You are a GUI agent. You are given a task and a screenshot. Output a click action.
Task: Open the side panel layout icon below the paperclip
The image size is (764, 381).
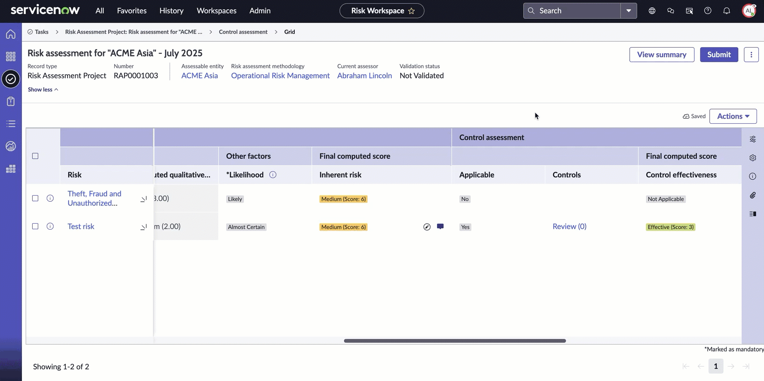753,214
